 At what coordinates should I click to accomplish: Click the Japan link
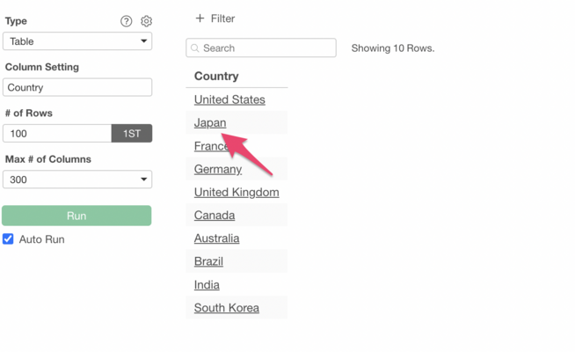tap(210, 123)
